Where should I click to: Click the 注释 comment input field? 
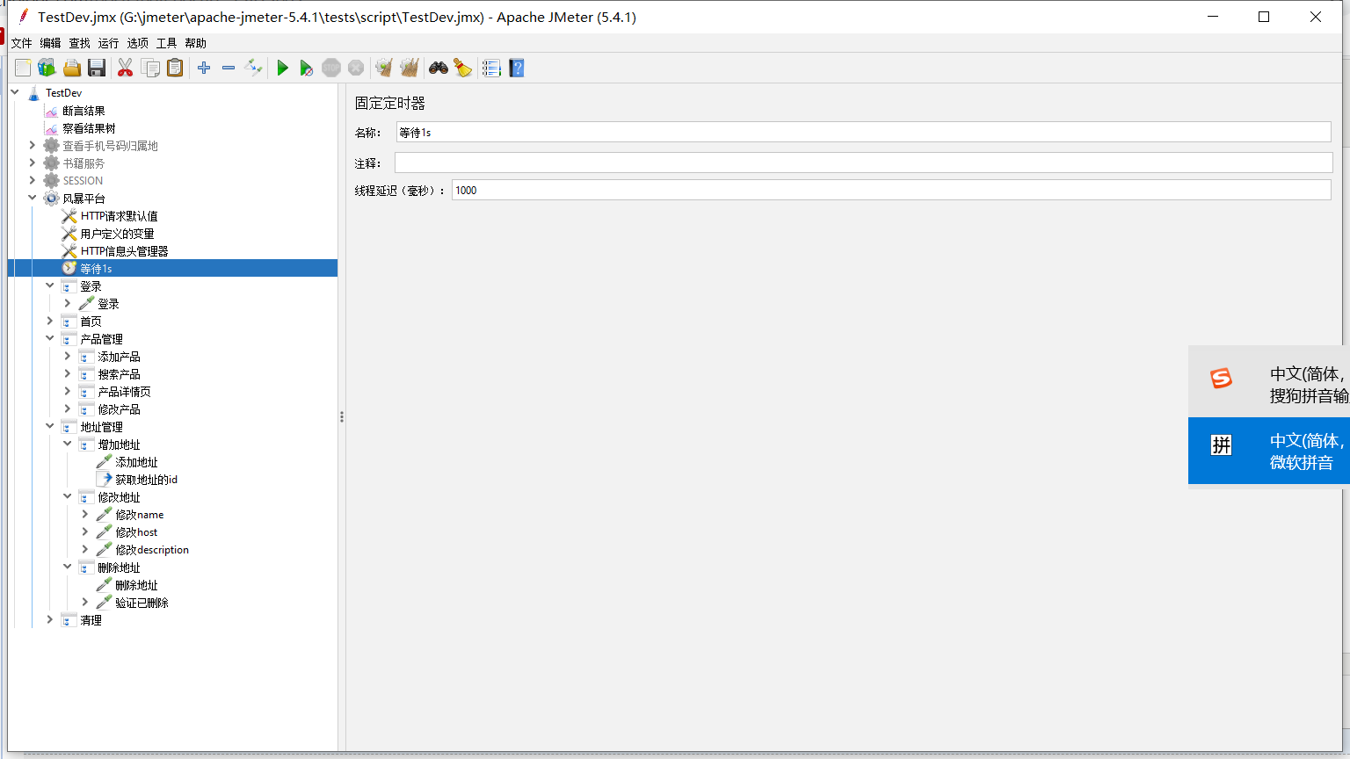tap(863, 163)
